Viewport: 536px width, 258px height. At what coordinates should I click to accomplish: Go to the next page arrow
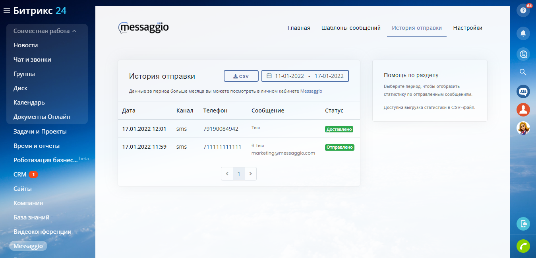coord(250,174)
